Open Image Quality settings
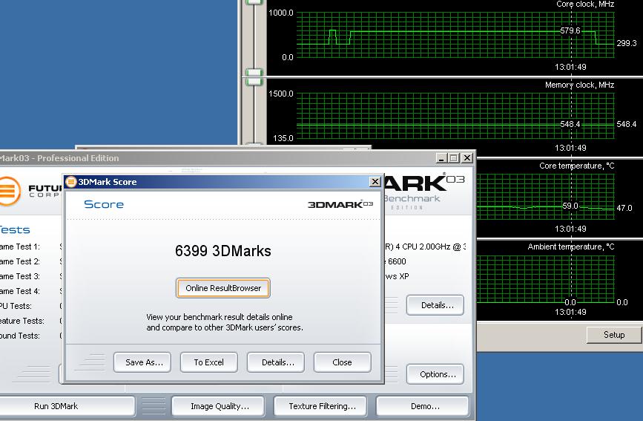 (x=218, y=406)
